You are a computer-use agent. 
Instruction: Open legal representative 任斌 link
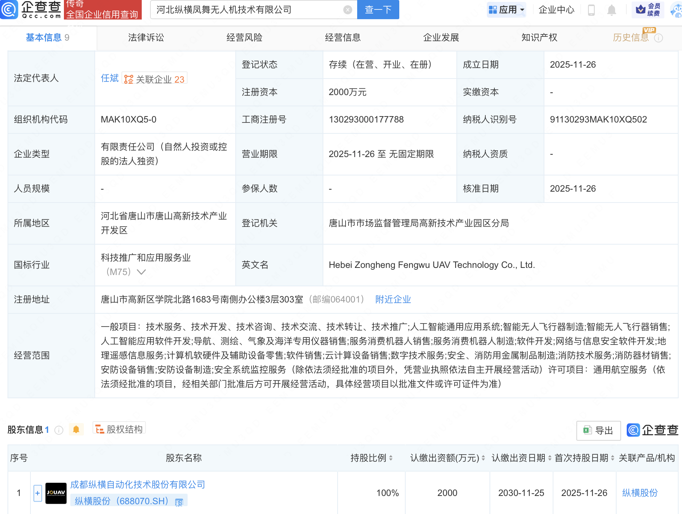(109, 78)
